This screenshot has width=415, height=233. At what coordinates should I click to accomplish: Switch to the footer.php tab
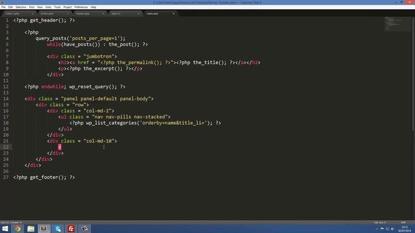click(53, 14)
